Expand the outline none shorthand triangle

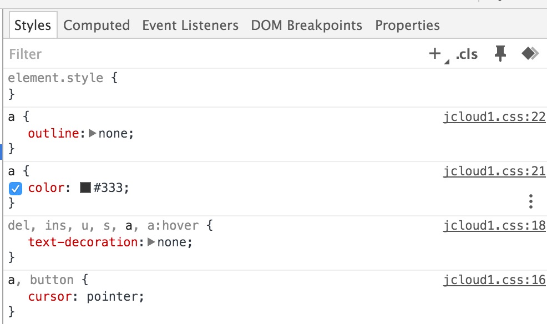[93, 133]
